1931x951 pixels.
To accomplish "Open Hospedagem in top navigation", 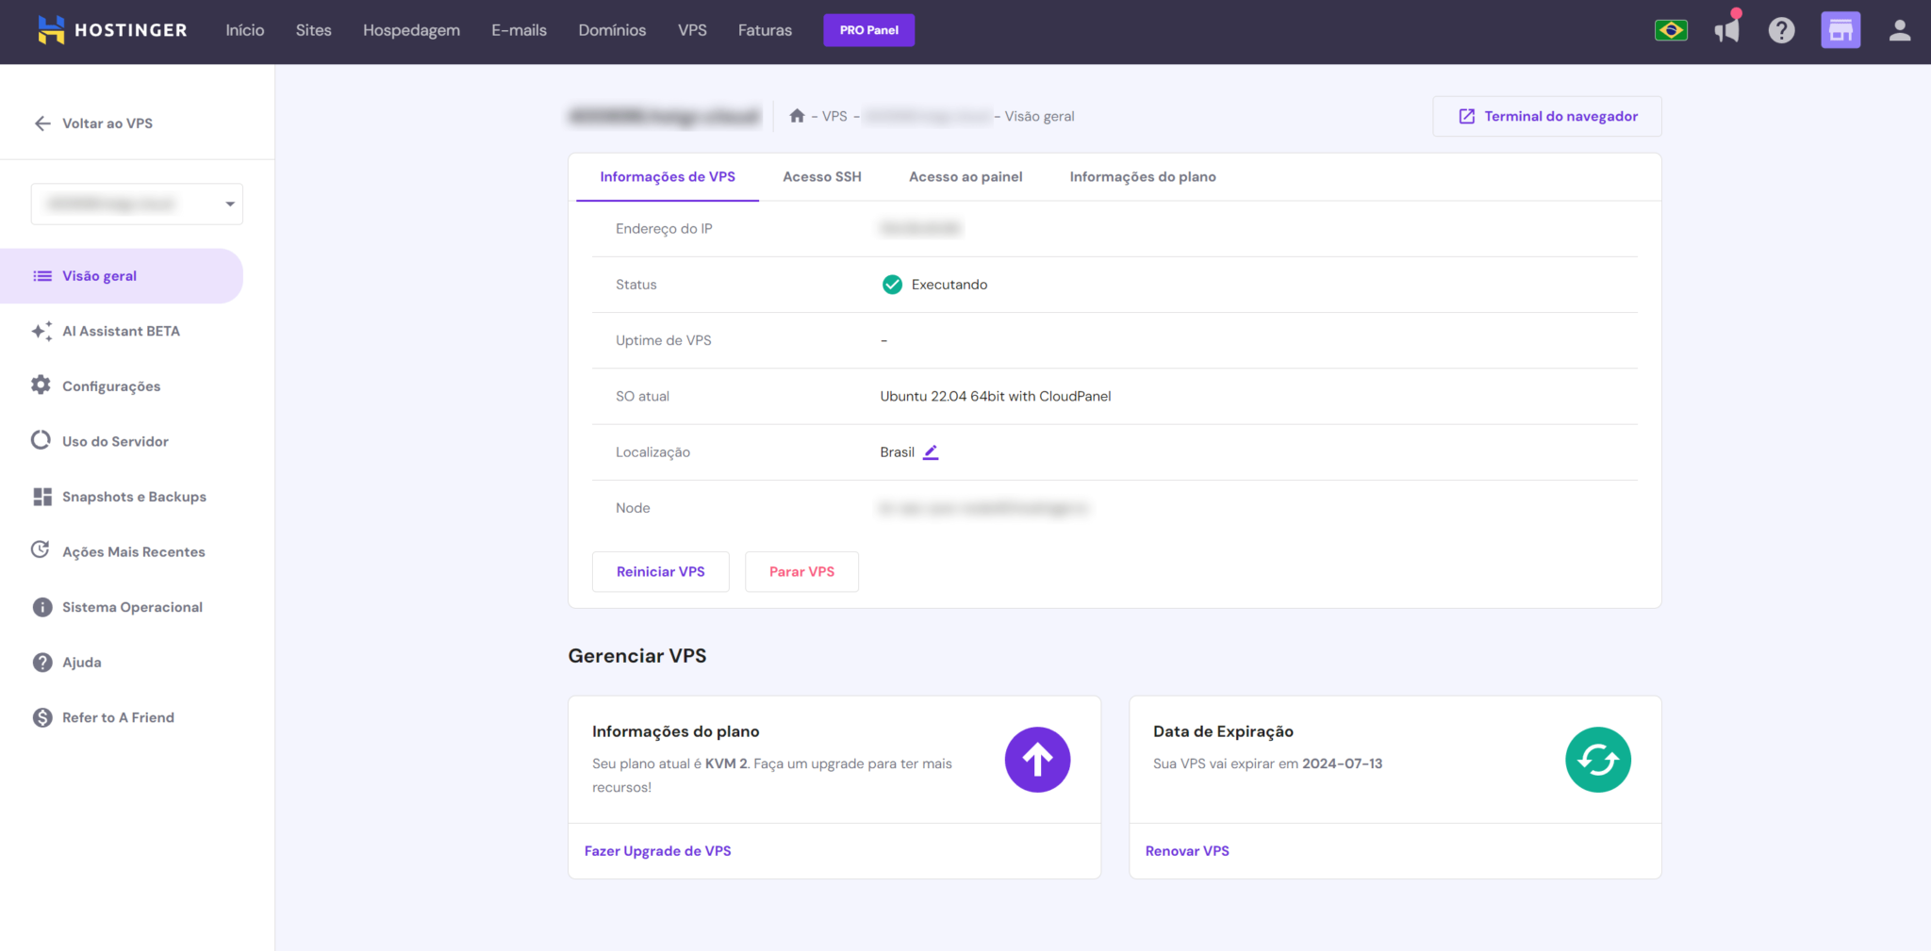I will coord(411,30).
